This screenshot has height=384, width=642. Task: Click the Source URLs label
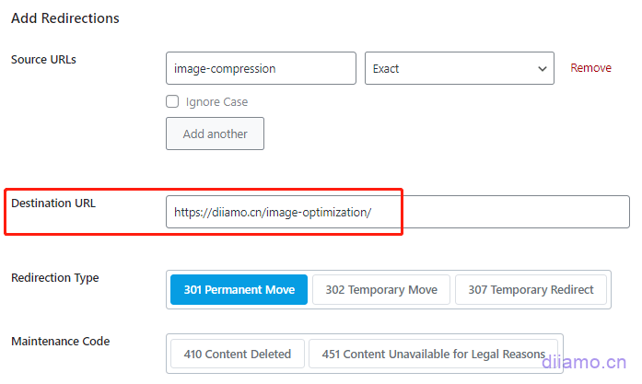click(x=43, y=60)
